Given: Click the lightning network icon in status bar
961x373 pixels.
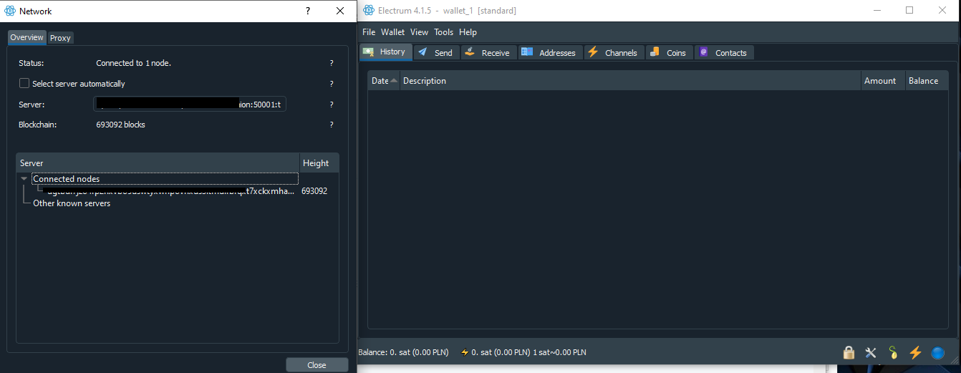Looking at the screenshot, I should coord(915,352).
